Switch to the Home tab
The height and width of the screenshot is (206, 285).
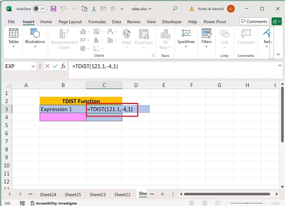pos(46,22)
